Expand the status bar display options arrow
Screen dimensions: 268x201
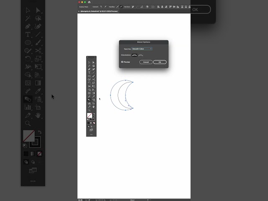coord(148,200)
